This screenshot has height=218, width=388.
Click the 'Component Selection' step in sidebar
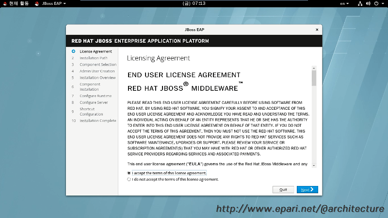tap(98, 65)
